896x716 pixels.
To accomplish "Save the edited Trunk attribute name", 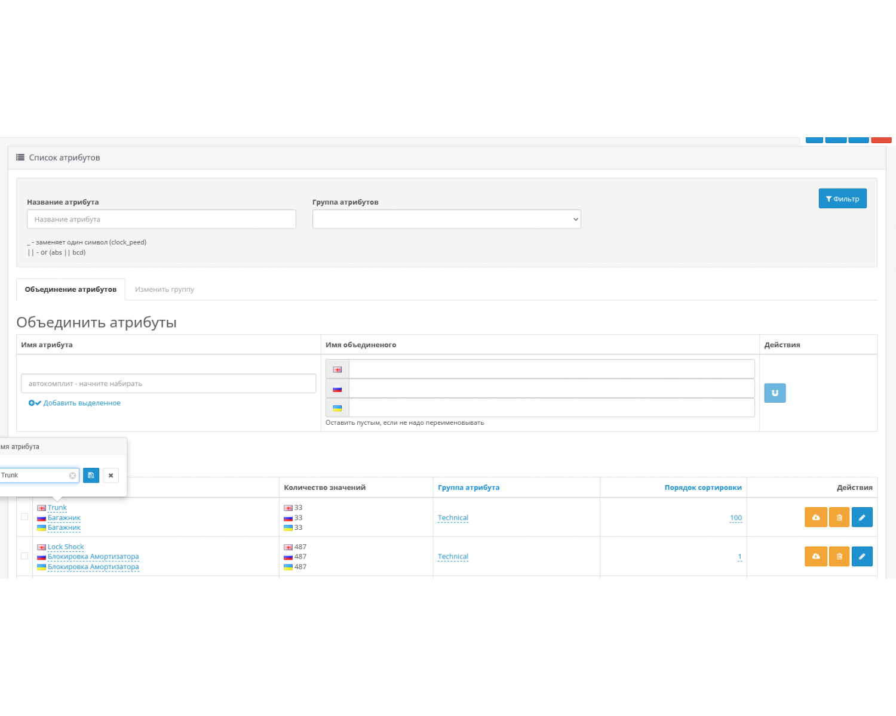I will coord(91,475).
